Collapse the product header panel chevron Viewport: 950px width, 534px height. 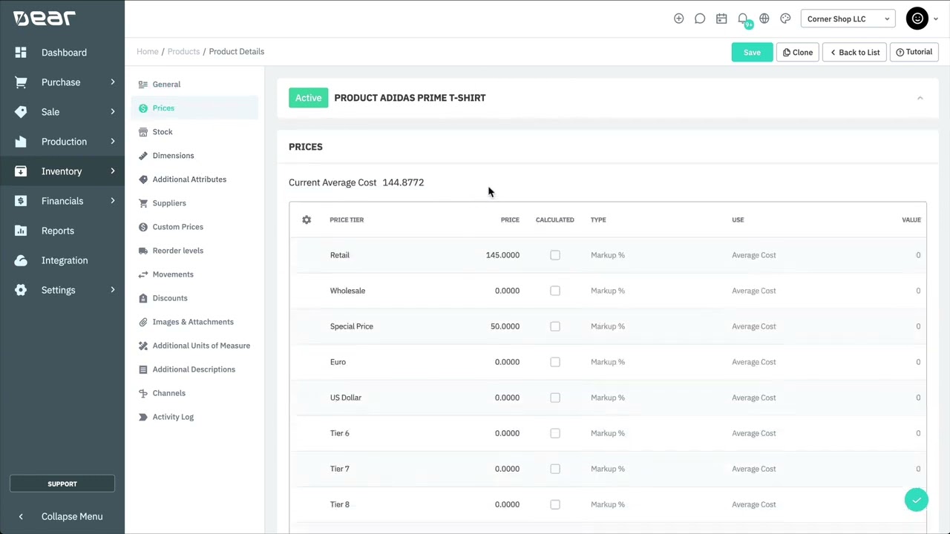(x=920, y=98)
